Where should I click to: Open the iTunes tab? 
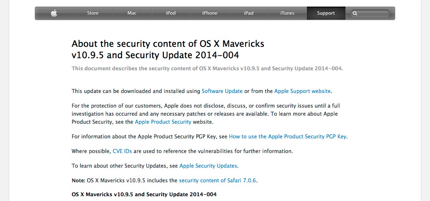click(287, 13)
